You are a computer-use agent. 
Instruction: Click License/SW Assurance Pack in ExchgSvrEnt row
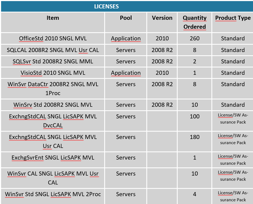pos(233,160)
